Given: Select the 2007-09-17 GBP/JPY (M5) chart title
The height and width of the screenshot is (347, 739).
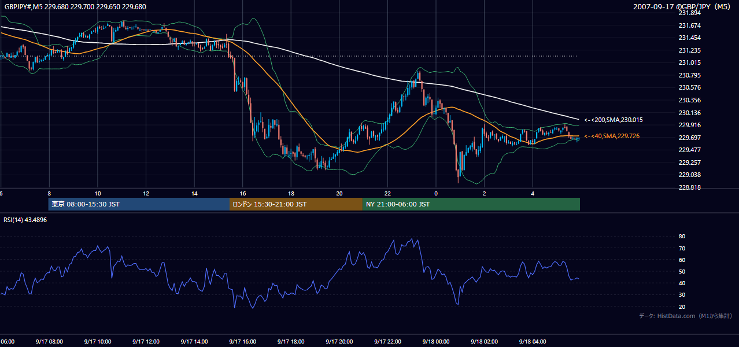Looking at the screenshot, I should [x=683, y=7].
